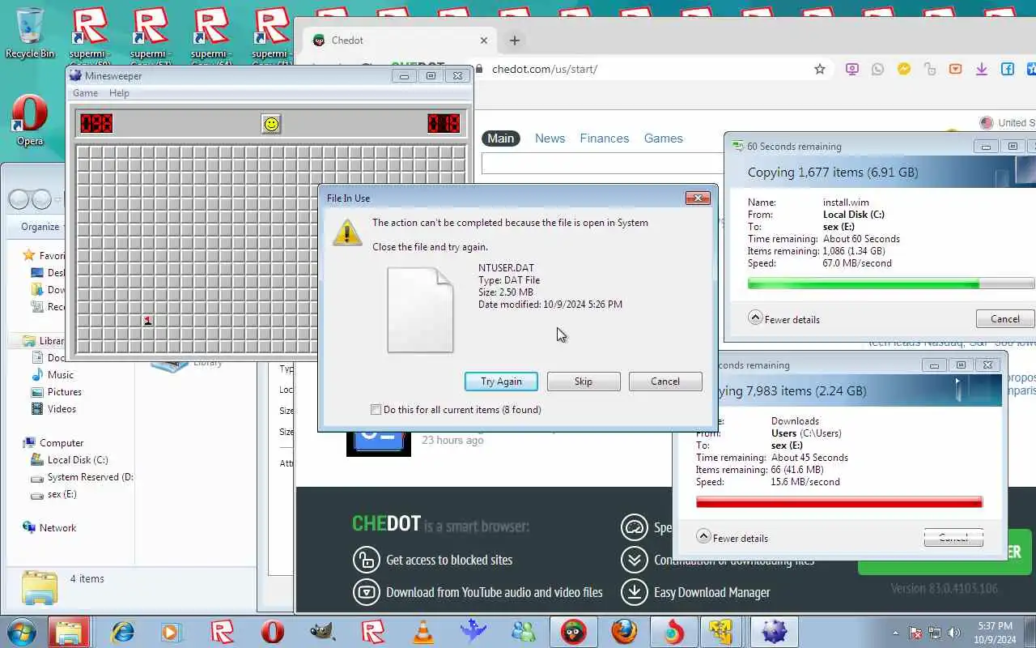Bookmark page with the star icon in Chedot
This screenshot has width=1036, height=648.
coord(820,69)
